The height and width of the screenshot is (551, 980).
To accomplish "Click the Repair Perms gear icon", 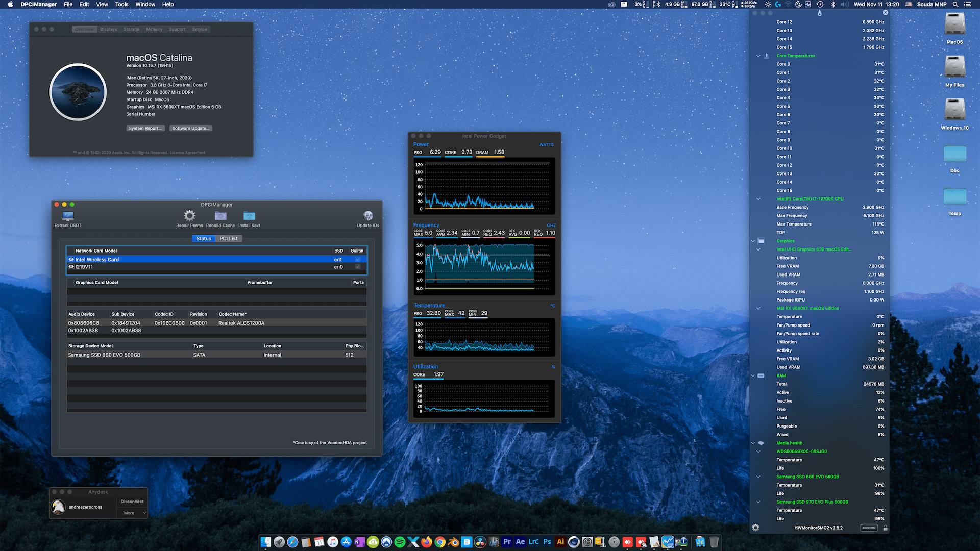I will coord(189,216).
